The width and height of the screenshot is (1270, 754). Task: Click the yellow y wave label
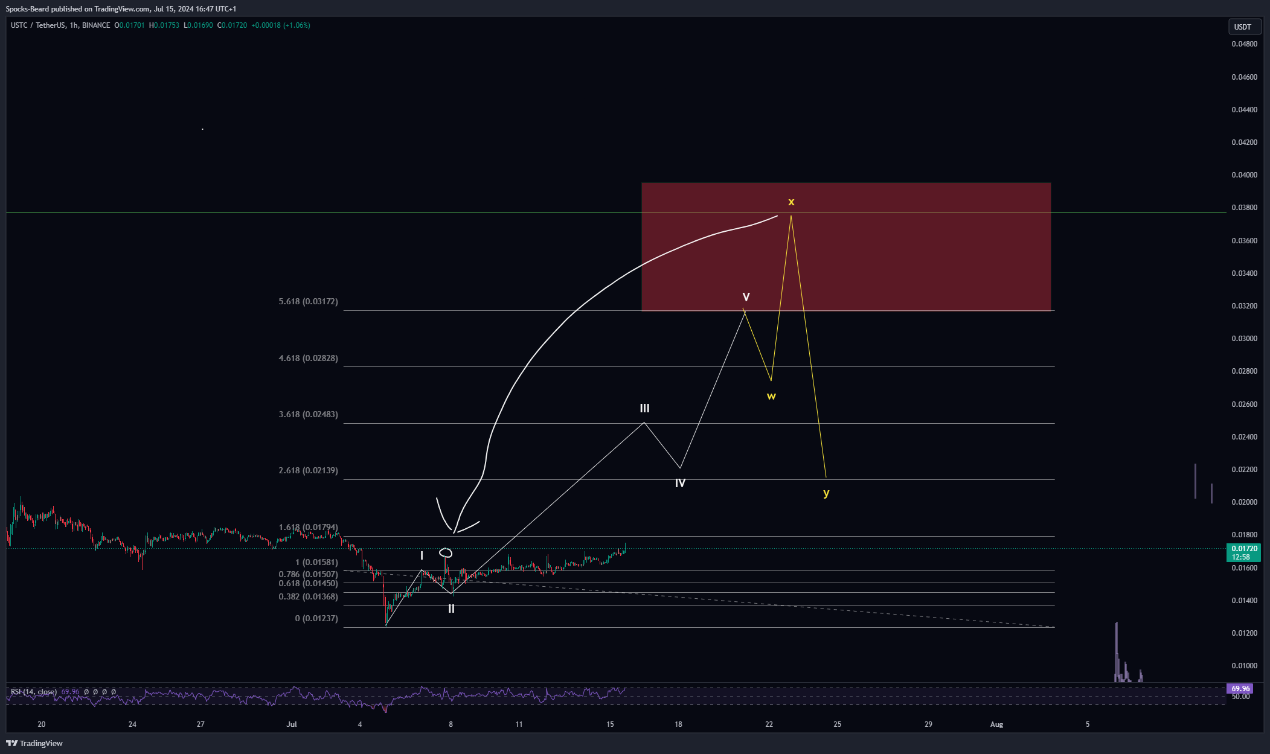(x=826, y=493)
